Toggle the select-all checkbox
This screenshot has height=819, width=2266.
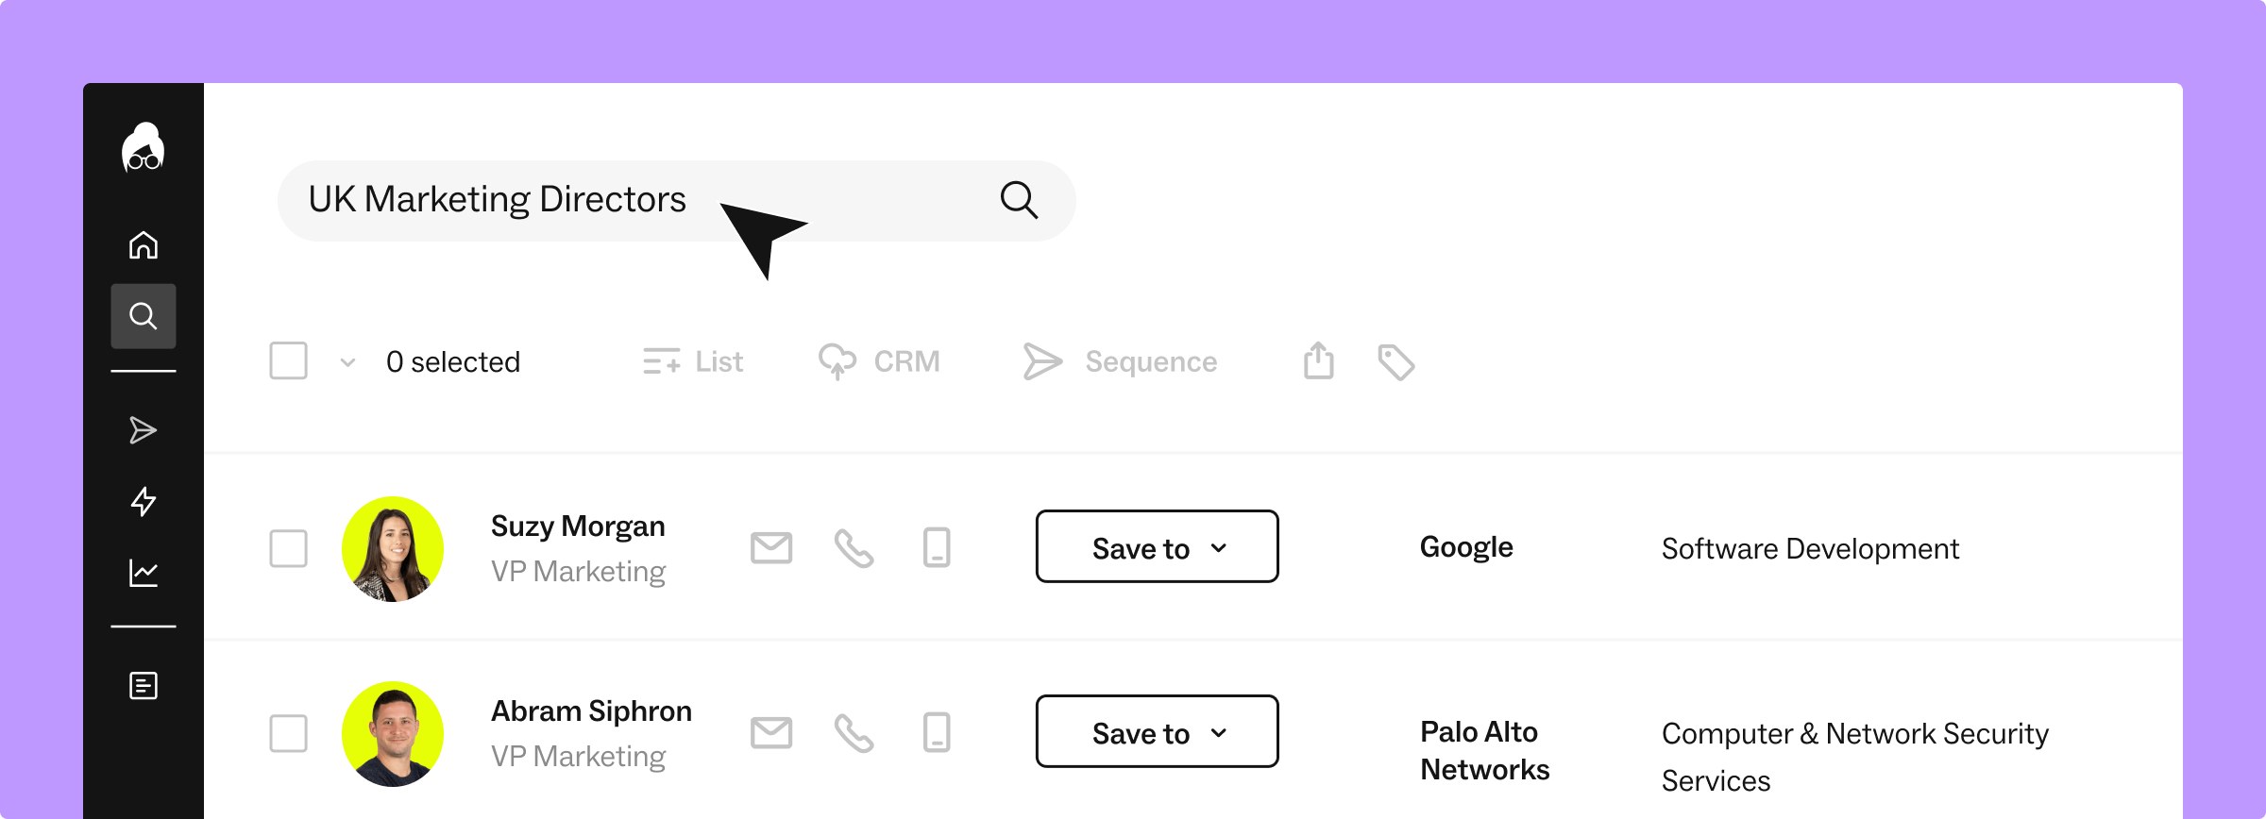pos(289,360)
